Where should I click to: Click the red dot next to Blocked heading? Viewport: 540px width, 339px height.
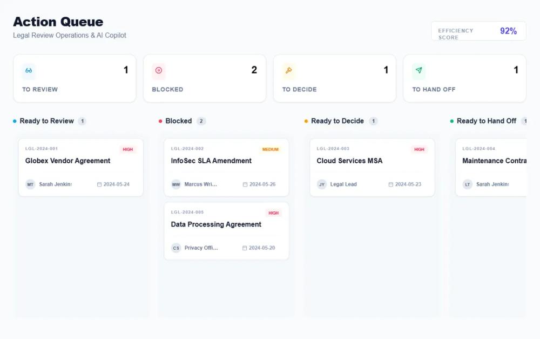pyautogui.click(x=160, y=121)
